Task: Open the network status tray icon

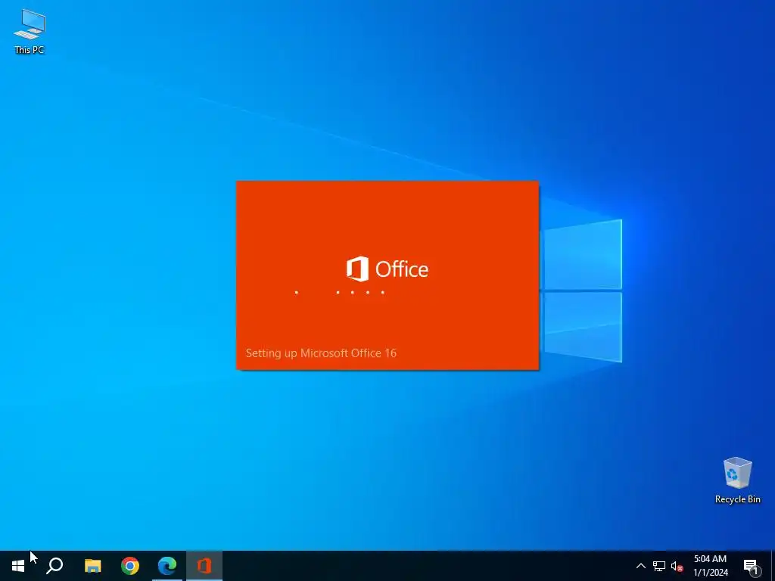Action: pyautogui.click(x=659, y=566)
